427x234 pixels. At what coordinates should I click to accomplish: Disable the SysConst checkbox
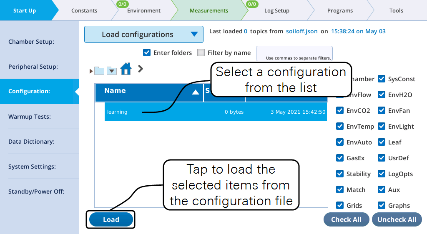pyautogui.click(x=382, y=79)
